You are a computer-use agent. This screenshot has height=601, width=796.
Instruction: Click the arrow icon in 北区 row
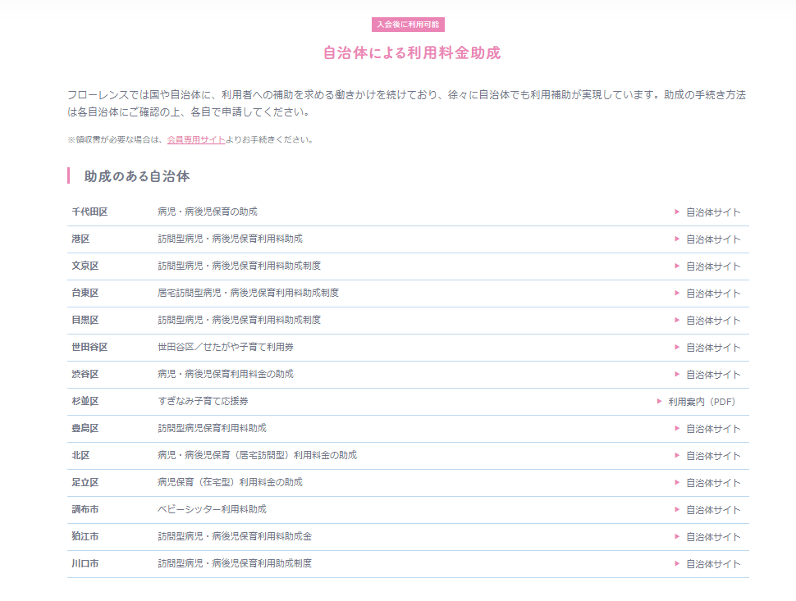click(x=677, y=455)
